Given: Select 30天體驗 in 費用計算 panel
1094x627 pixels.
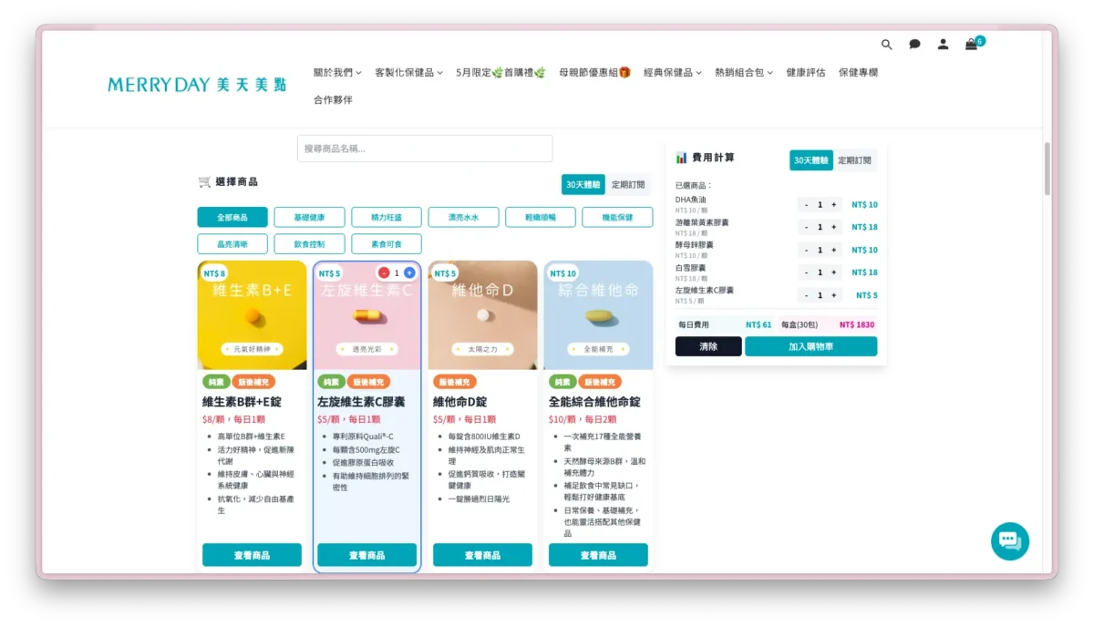Looking at the screenshot, I should (811, 160).
